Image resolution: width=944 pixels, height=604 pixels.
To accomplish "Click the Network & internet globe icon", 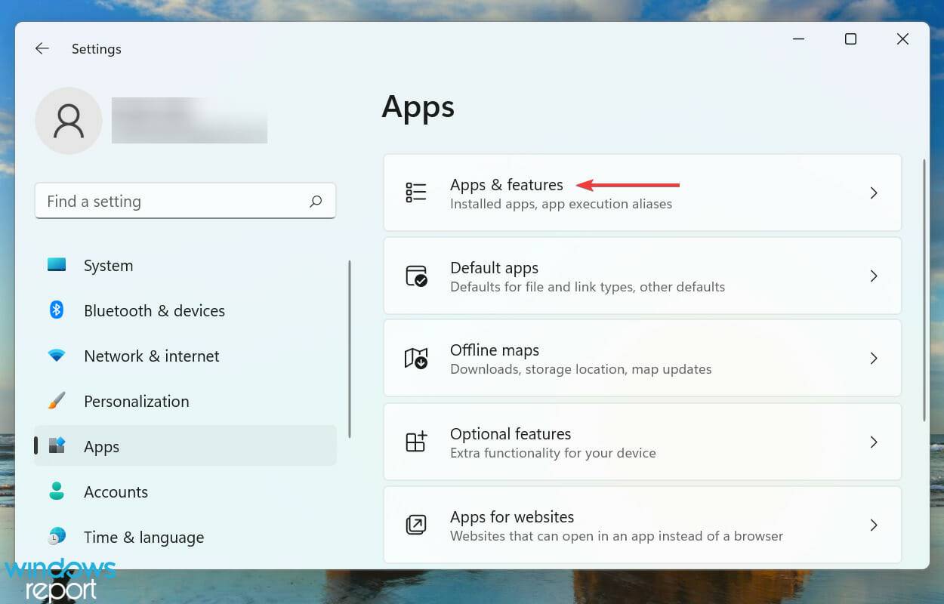I will (x=56, y=356).
